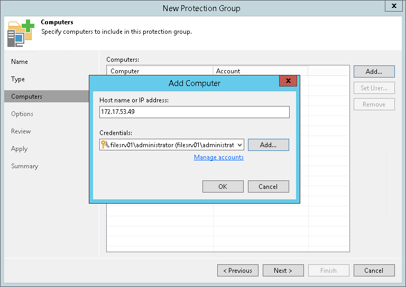The width and height of the screenshot is (406, 287).
Task: Select the filesrv01\administrator credentials combo box
Action: (172, 145)
